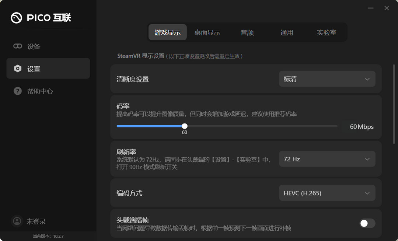This screenshot has width=398, height=241.
Task: Open the 音频 tab
Action: [x=247, y=32]
